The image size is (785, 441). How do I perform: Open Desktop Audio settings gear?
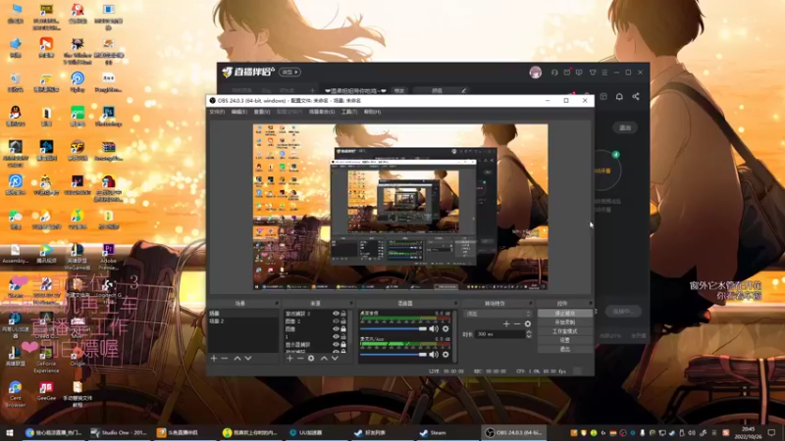click(x=445, y=329)
